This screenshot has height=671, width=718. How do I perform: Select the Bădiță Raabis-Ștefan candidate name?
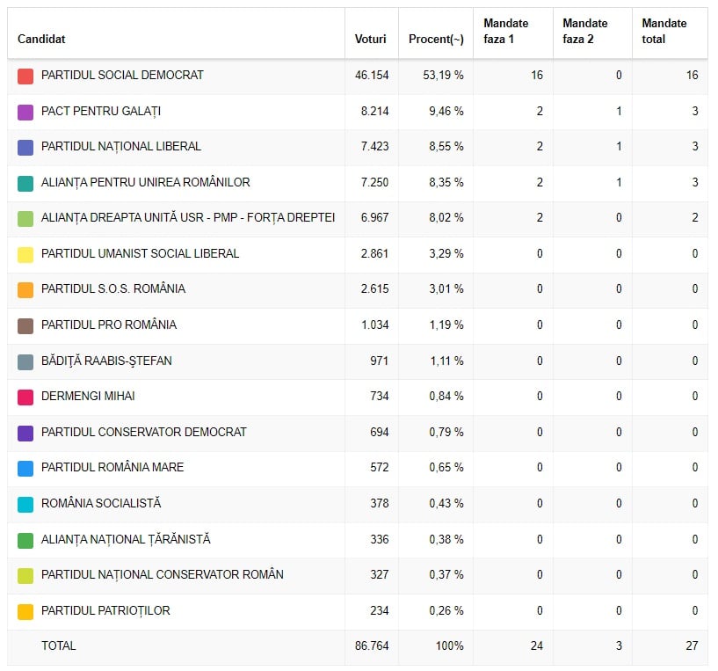pyautogui.click(x=106, y=361)
